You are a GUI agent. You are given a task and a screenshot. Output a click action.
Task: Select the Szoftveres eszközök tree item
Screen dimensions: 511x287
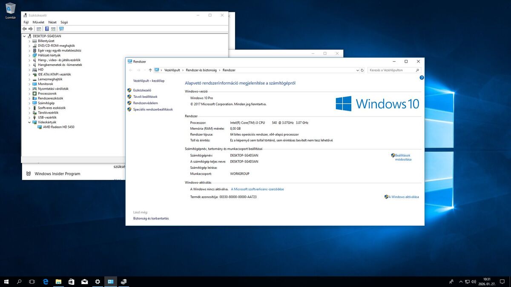point(52,108)
